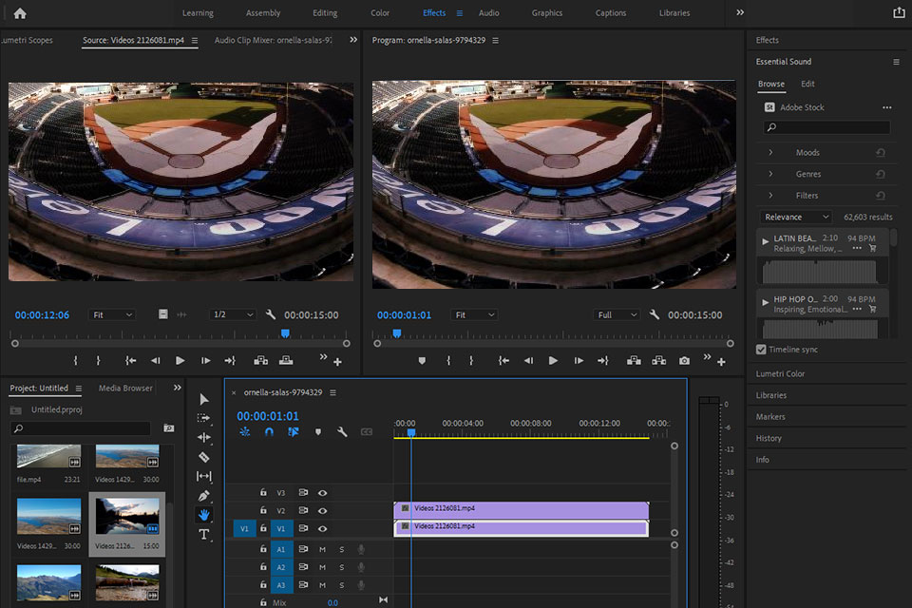Click the Export Frame camera icon
912x608 pixels.
[684, 361]
